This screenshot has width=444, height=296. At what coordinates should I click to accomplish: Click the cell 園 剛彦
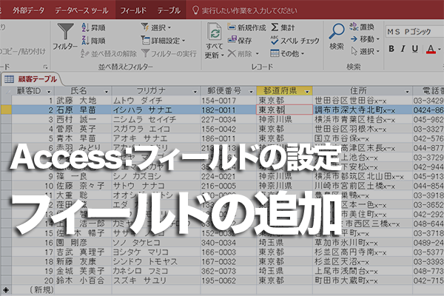click(83, 243)
